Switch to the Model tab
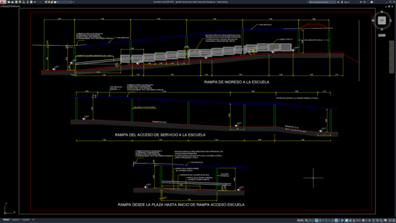 6,220
